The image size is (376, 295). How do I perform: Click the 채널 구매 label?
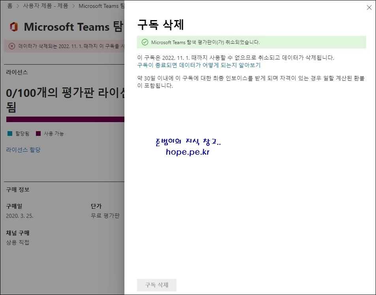[17, 233]
